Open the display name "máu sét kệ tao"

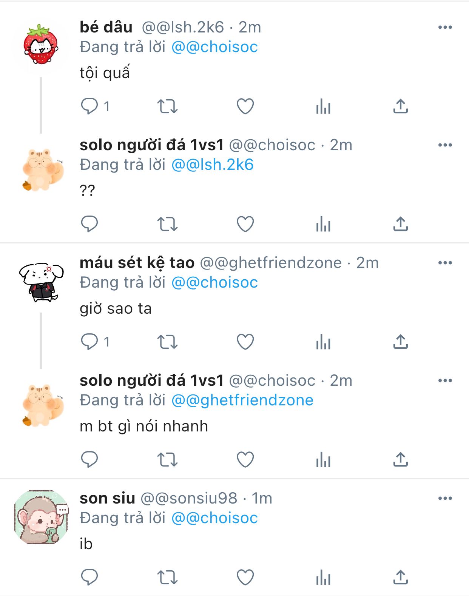tap(137, 263)
